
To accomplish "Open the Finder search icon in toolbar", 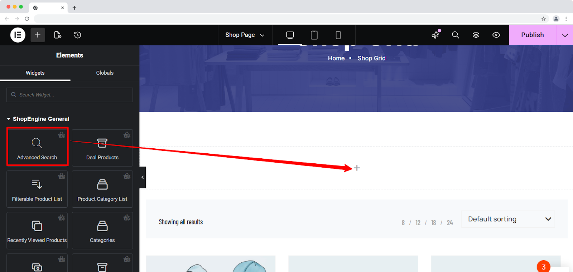I will 456,35.
